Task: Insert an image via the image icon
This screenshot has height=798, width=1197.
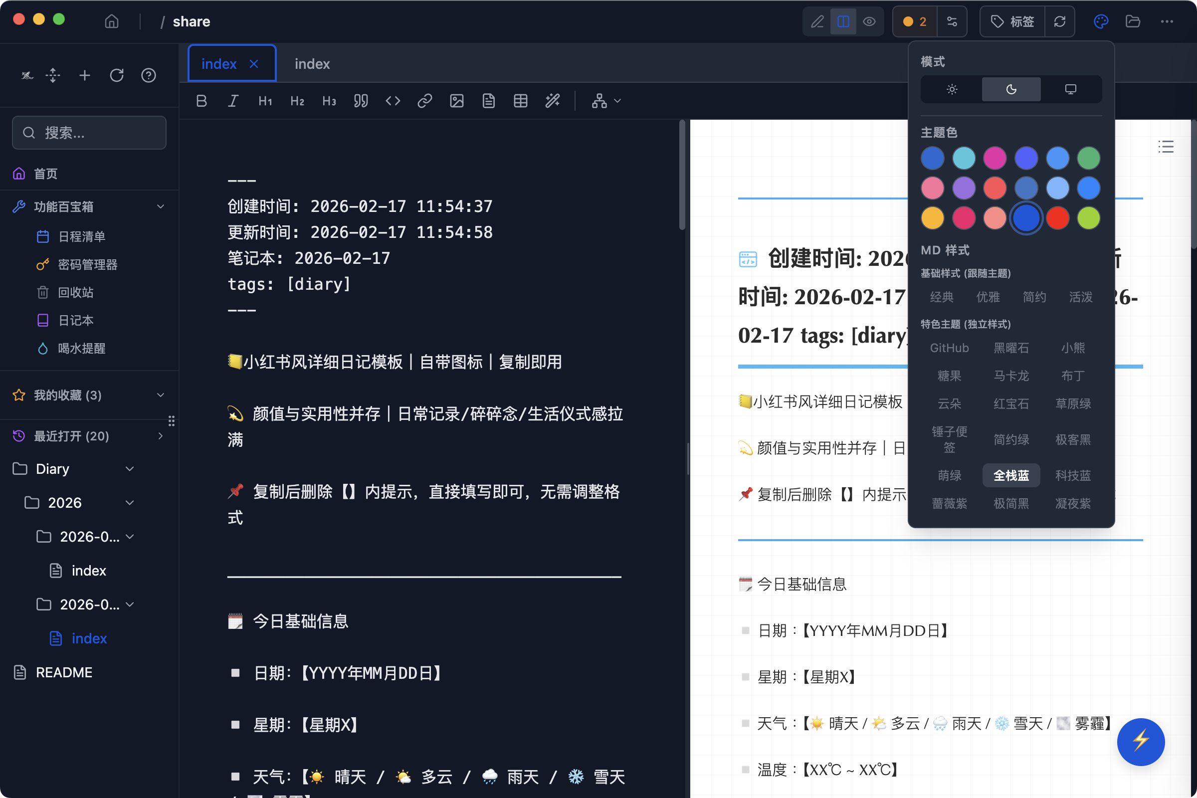Action: click(456, 100)
